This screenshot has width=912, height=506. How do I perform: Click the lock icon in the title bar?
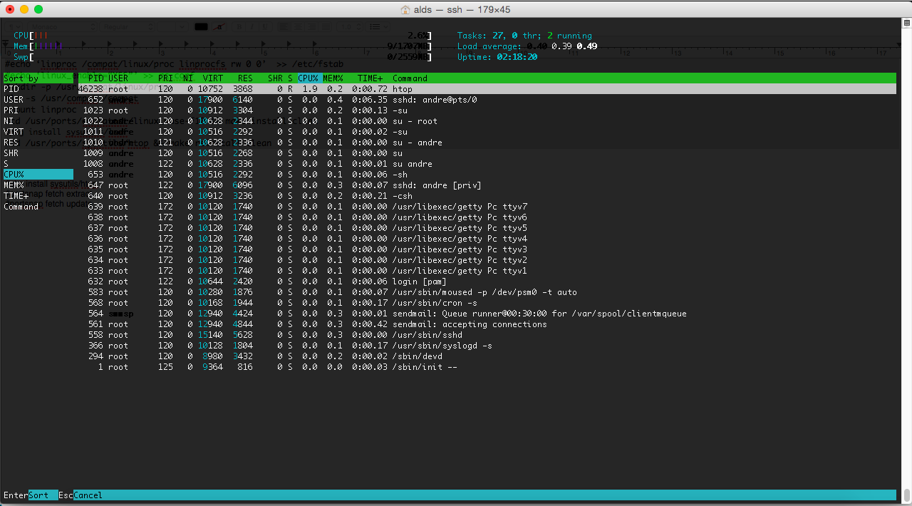click(404, 9)
